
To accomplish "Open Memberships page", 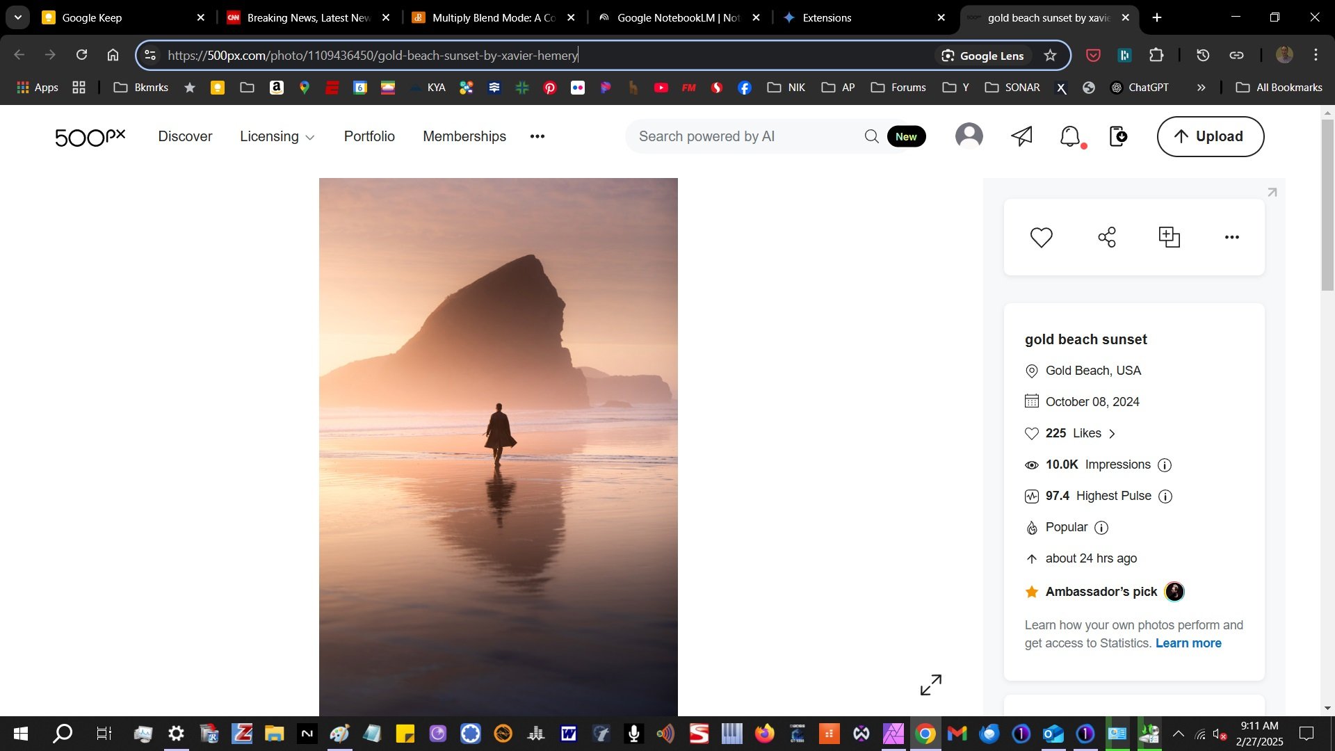I will pyautogui.click(x=464, y=136).
